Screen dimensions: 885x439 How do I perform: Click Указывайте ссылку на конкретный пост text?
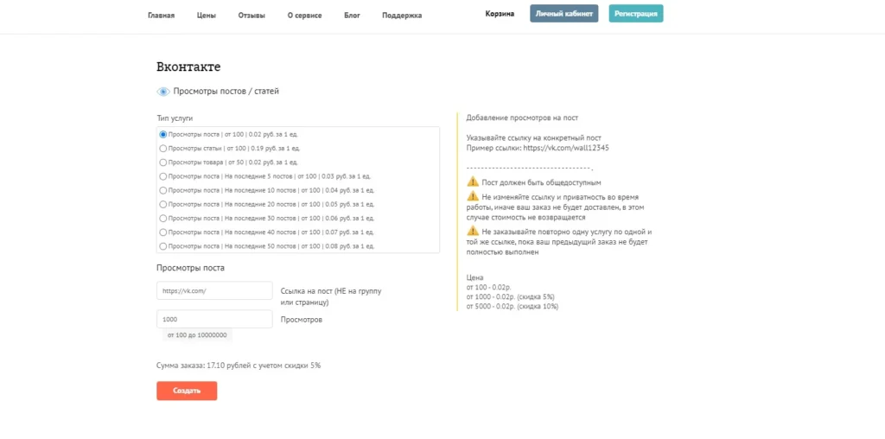coord(534,138)
